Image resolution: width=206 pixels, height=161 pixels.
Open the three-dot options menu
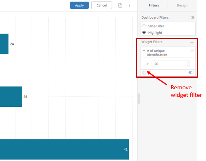pos(129,6)
